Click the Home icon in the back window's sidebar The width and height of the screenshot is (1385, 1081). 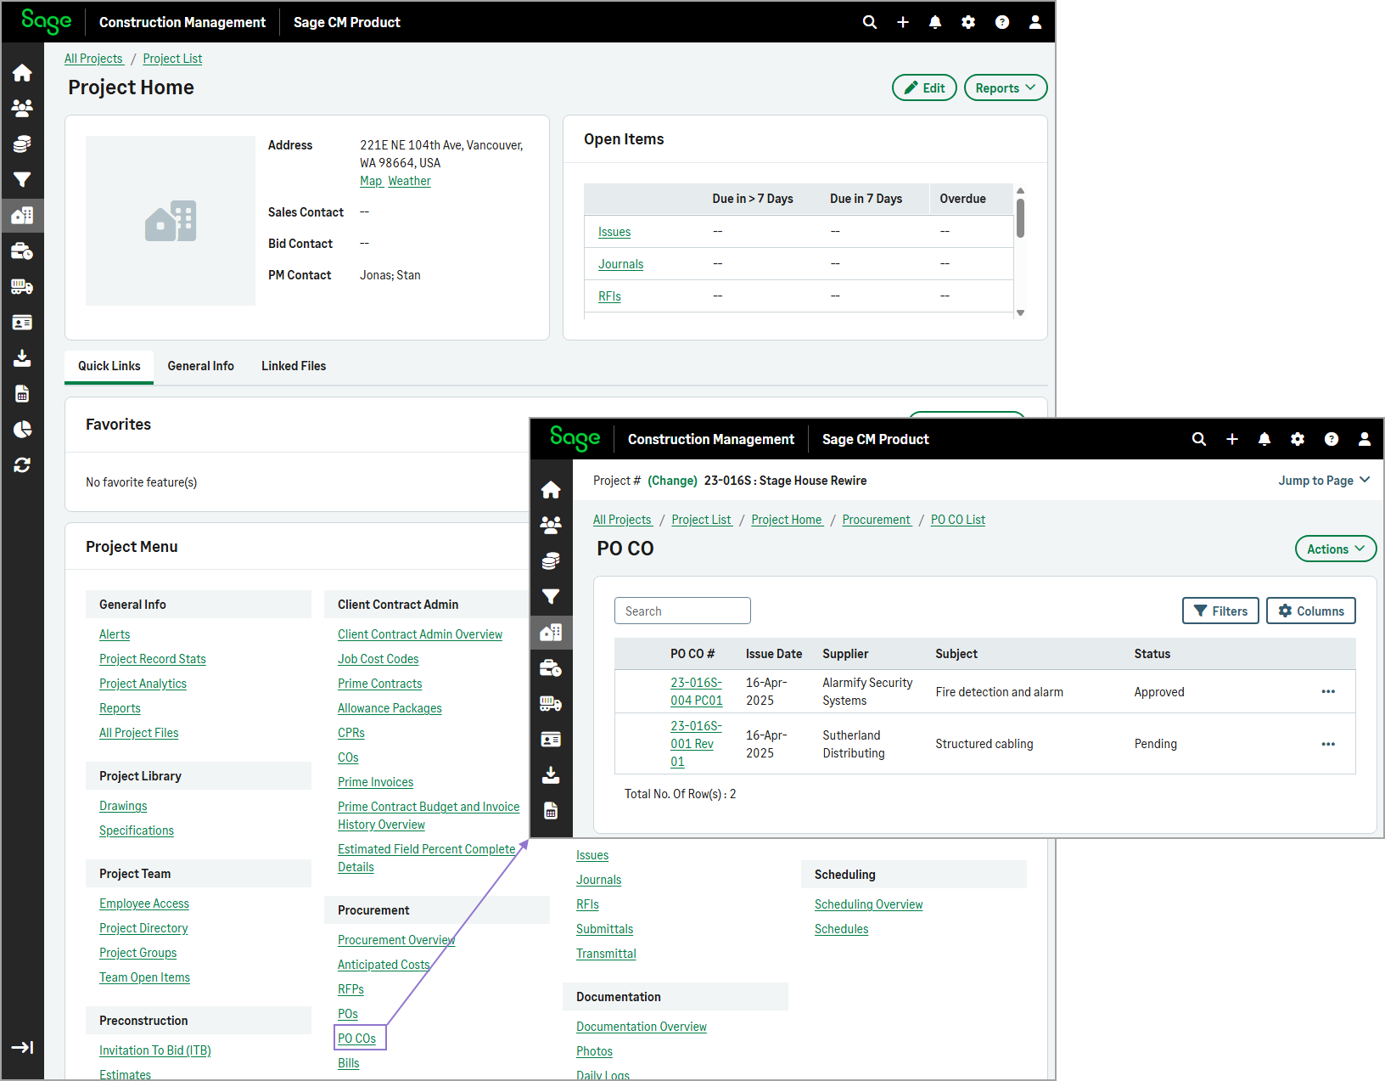(x=22, y=73)
